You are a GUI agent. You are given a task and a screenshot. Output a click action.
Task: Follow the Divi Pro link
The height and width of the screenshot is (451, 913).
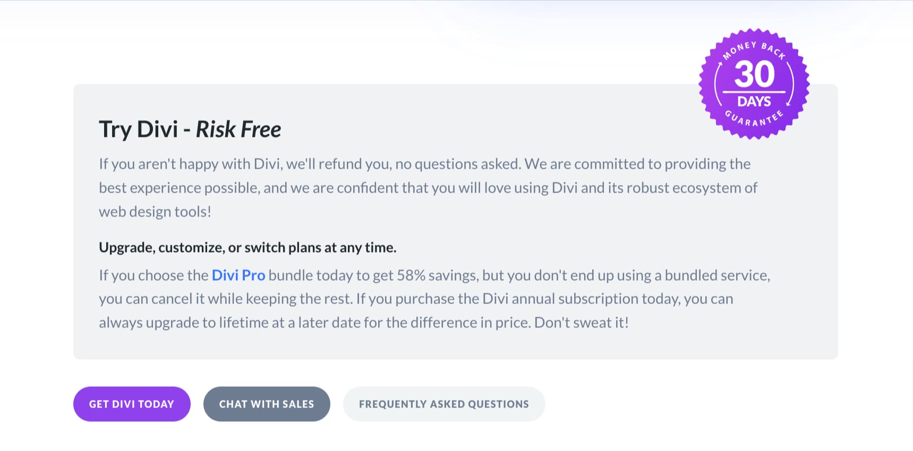click(x=238, y=275)
